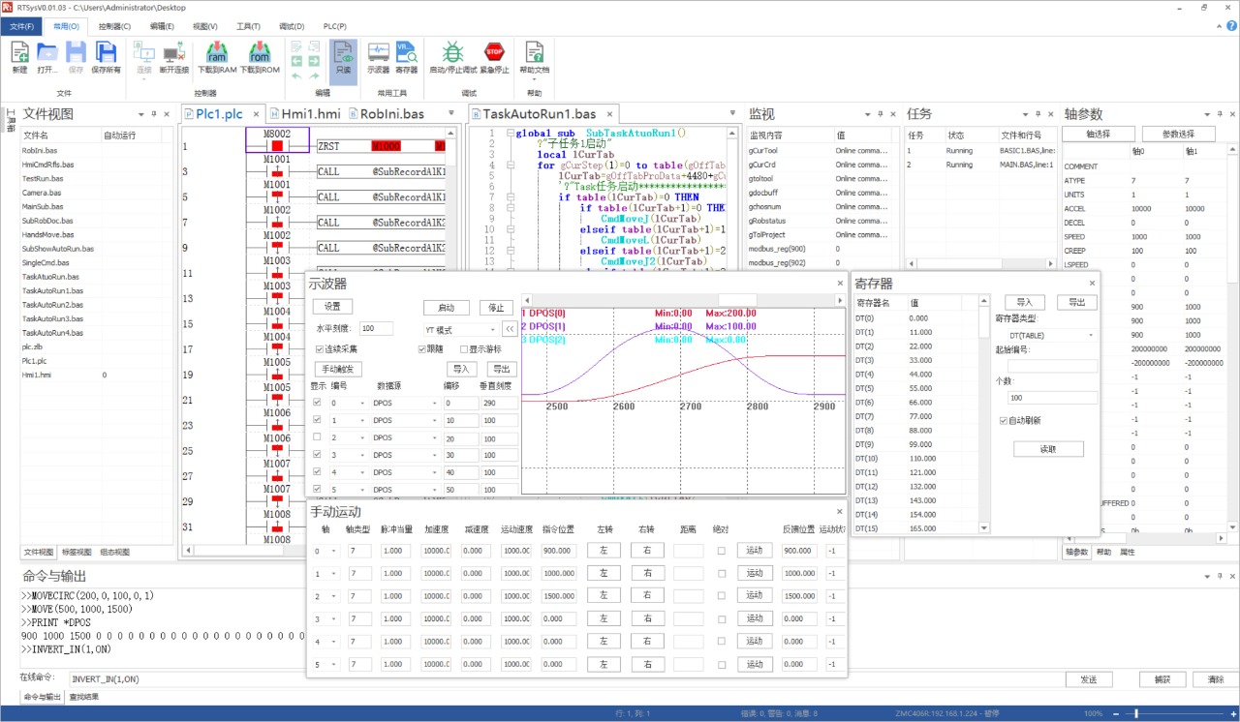The width and height of the screenshot is (1240, 722).
Task: Switch to the 查找结果 tab
Action: (83, 697)
